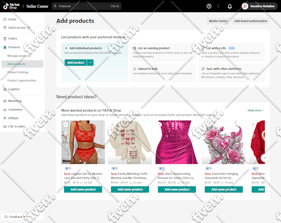Click the Feedback button
The width and height of the screenshot is (281, 223).
(23, 217)
